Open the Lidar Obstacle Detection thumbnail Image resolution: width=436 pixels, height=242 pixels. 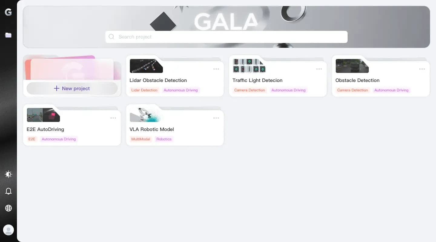146,66
